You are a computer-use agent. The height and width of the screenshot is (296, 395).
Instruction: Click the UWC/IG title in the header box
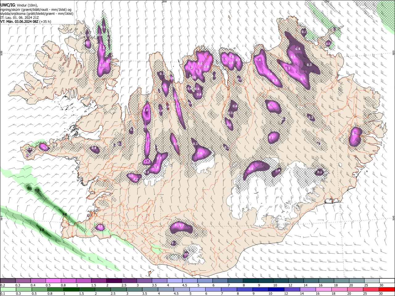point(7,5)
